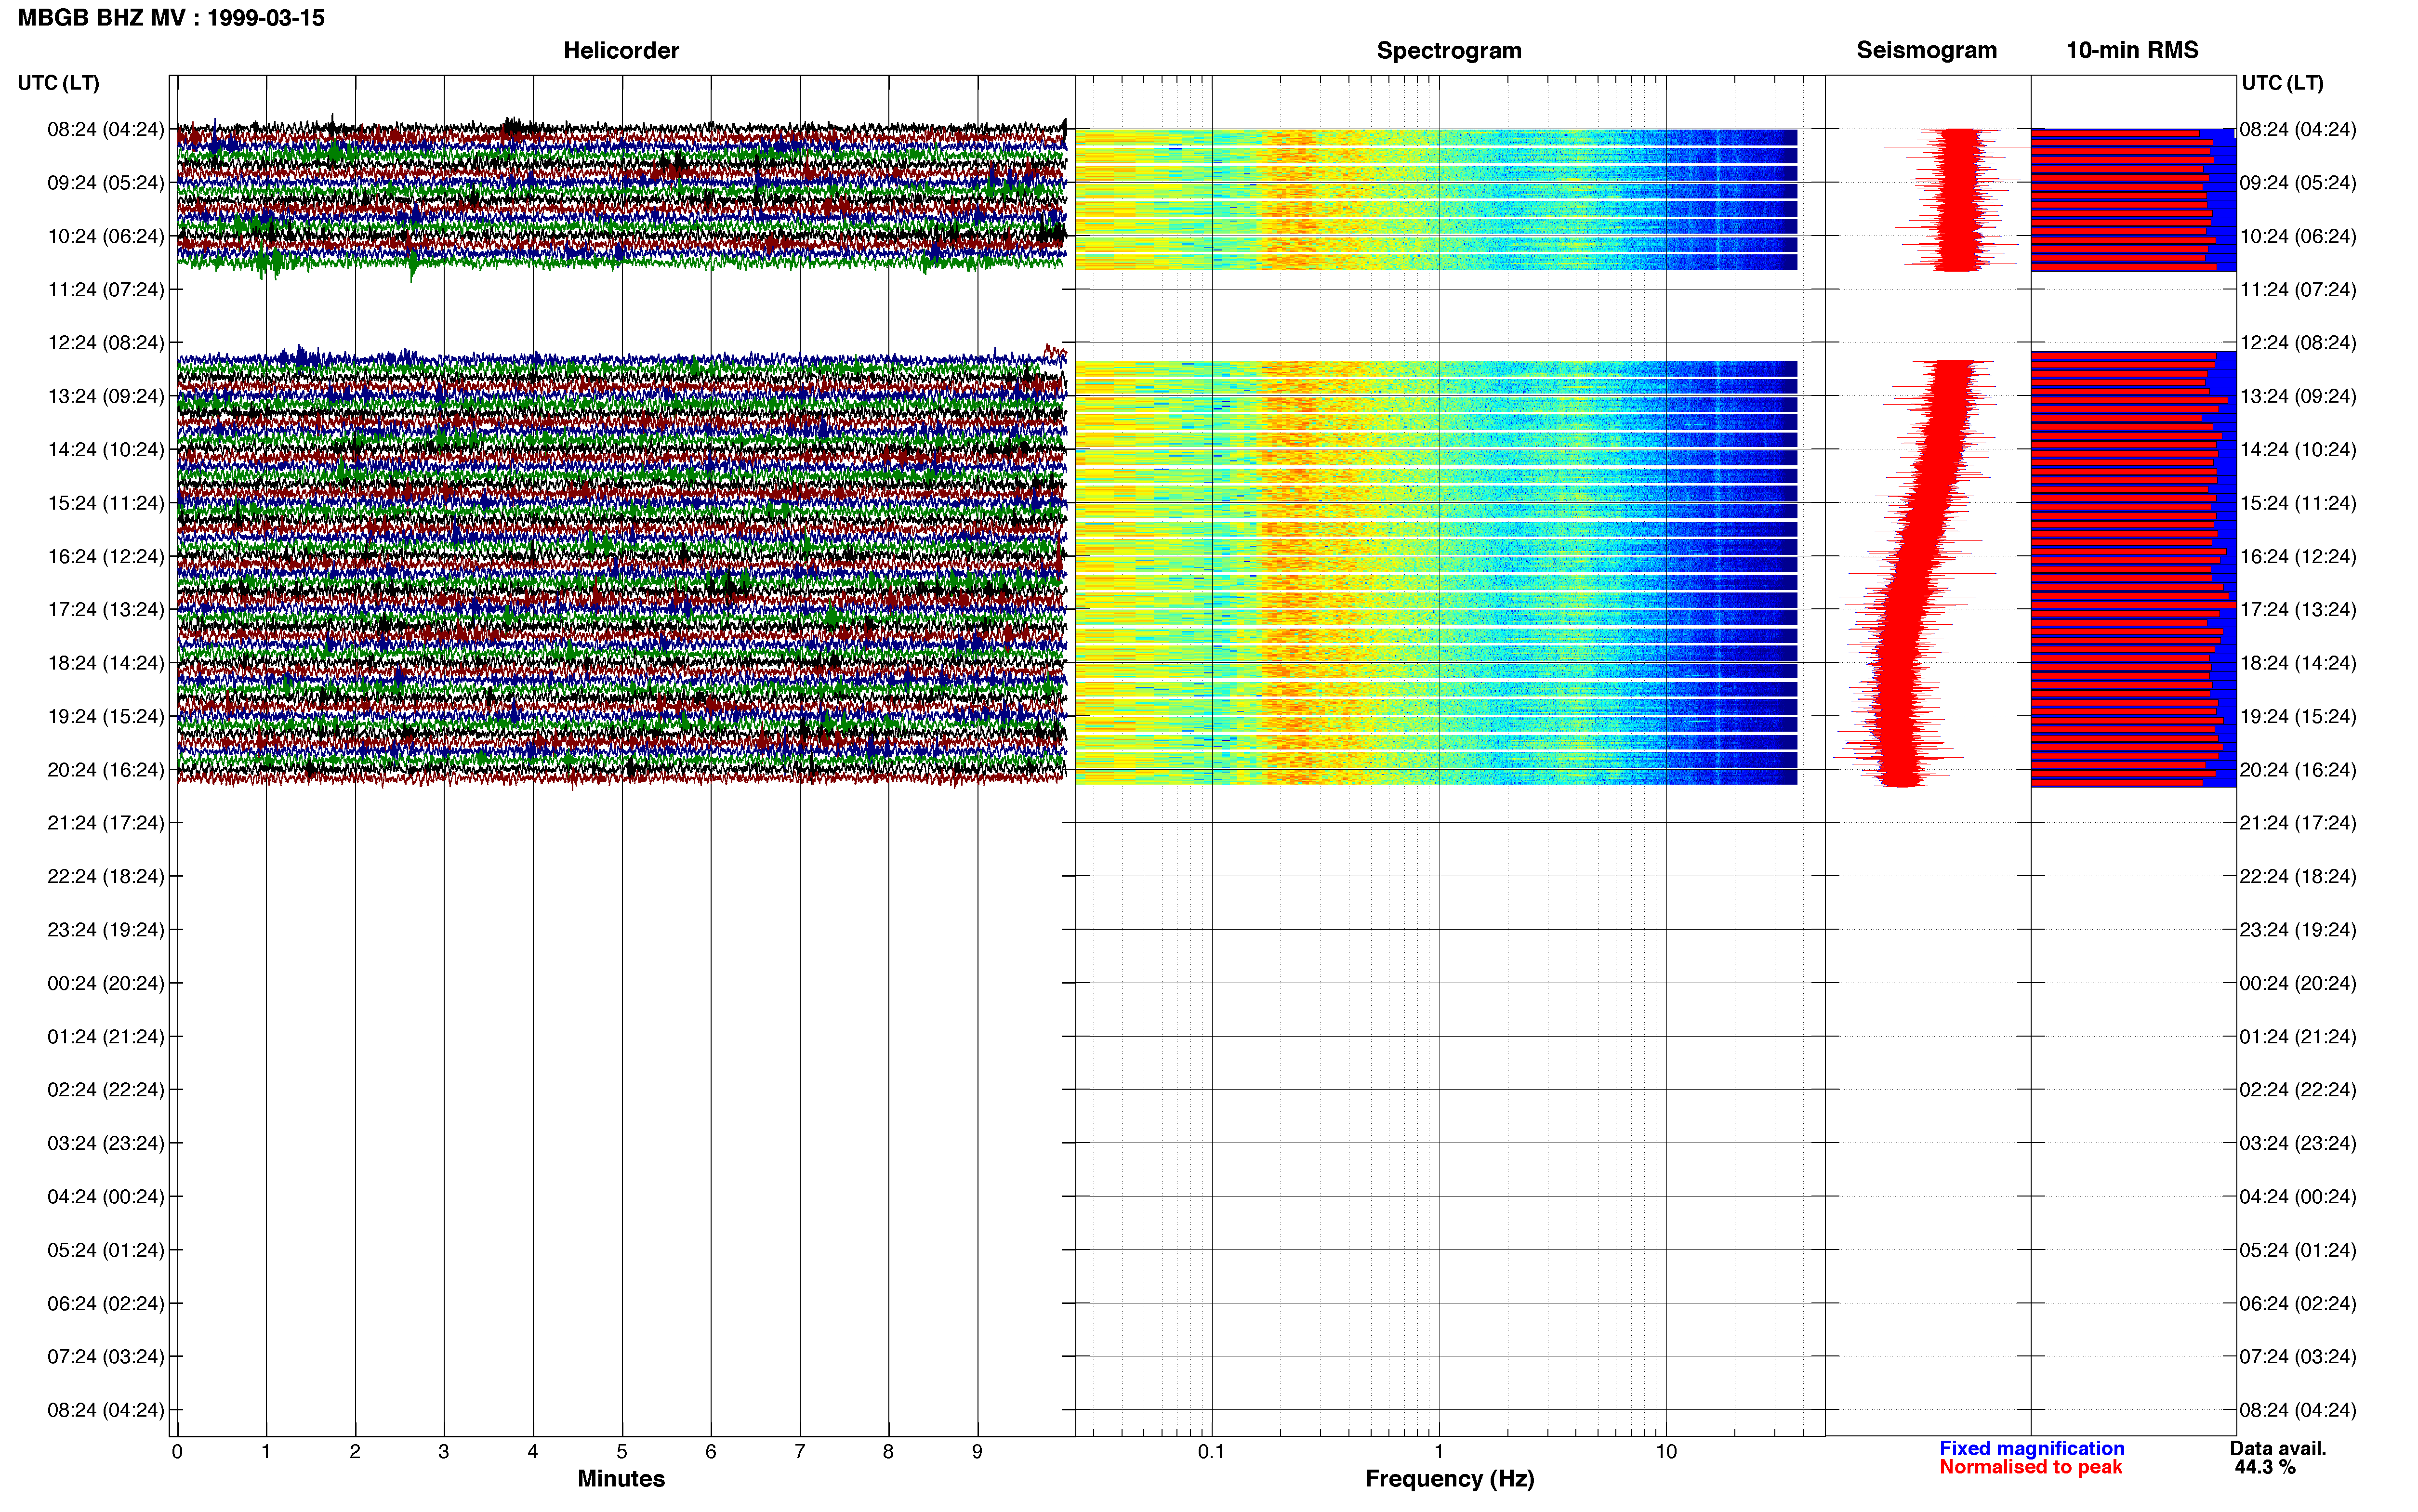Click frequency tick '0.1' on Spectrogram axis
This screenshot has width=2418, height=1512.
coord(1211,1451)
